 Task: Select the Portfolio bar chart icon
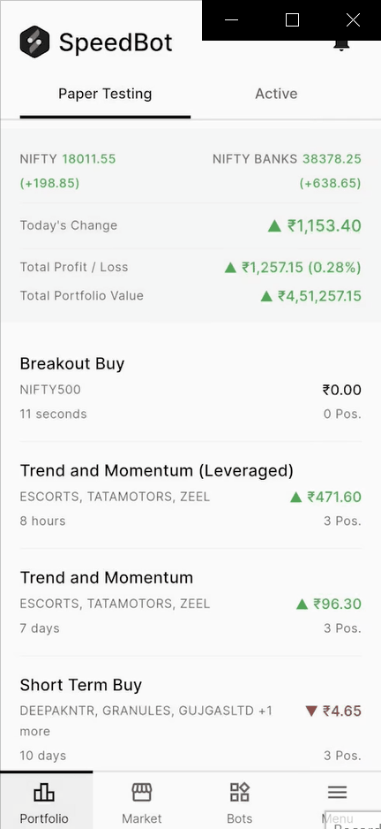(x=44, y=792)
